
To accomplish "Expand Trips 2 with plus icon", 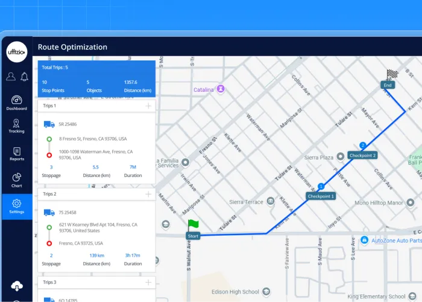I will tap(148, 194).
